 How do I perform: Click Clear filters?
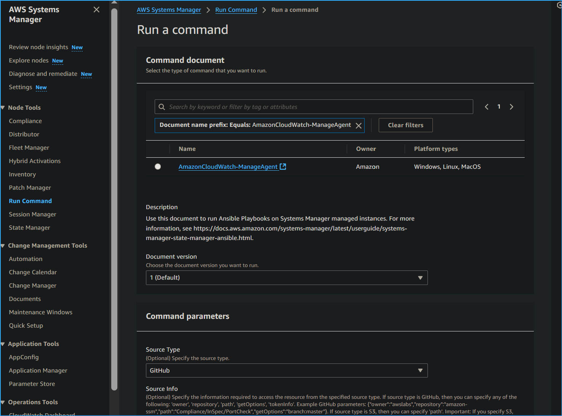pos(405,125)
